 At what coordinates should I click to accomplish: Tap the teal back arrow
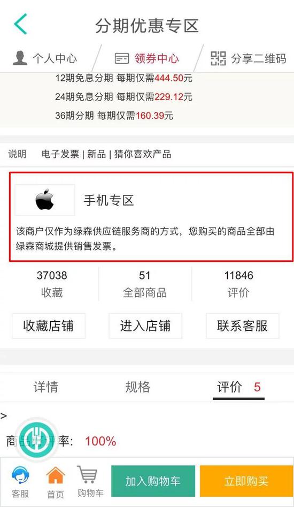20,24
